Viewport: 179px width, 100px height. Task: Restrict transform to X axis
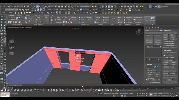click(147, 7)
